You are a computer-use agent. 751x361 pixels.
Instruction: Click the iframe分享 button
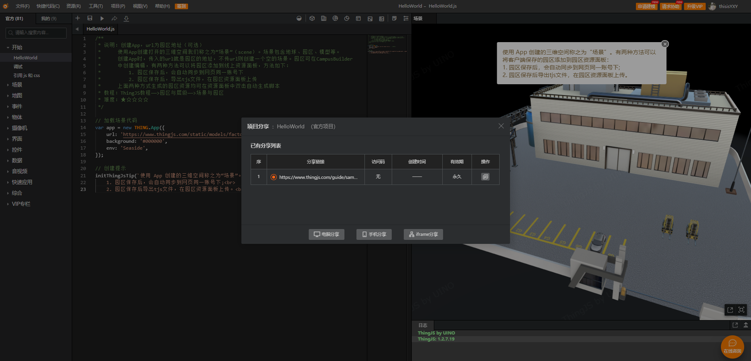pos(423,234)
